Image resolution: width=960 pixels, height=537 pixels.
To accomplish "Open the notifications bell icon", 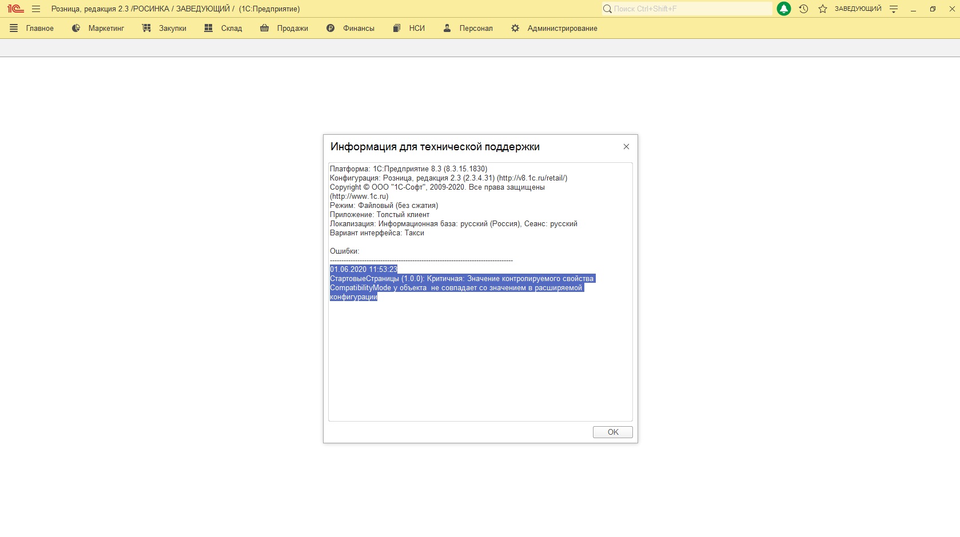I will [784, 9].
